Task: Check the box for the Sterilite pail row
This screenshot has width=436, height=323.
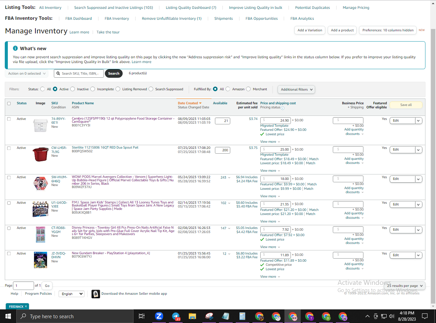Action: (9, 148)
